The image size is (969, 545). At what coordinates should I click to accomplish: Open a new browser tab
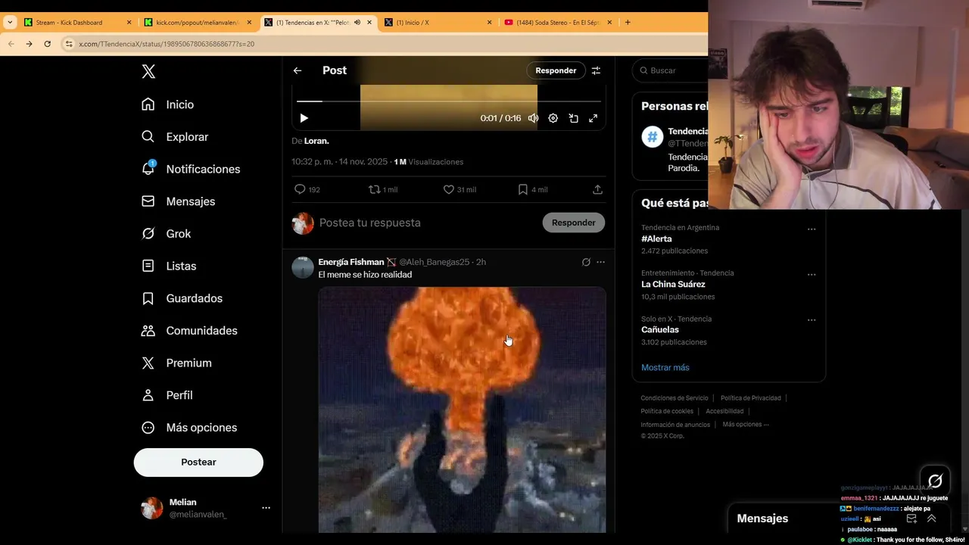[628, 23]
